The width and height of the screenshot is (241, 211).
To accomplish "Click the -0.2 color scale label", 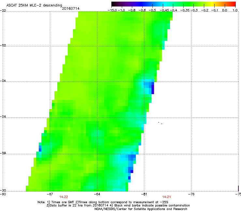I will click(x=205, y=10).
